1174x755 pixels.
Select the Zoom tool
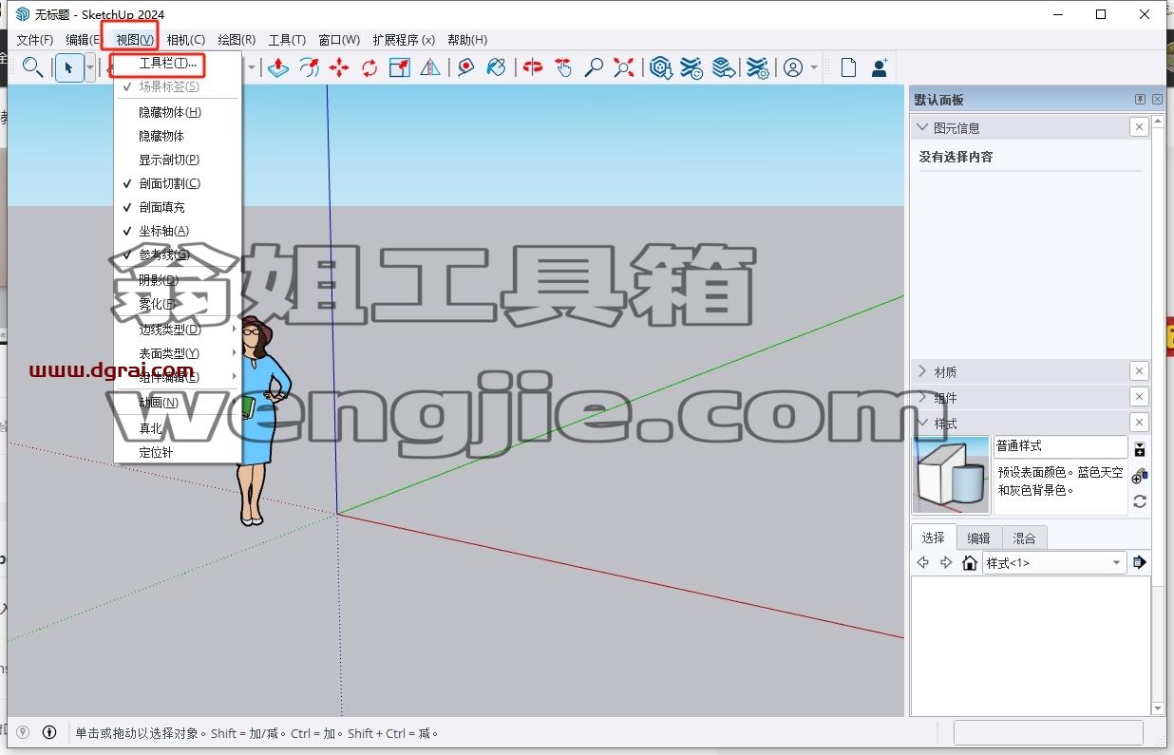(x=594, y=67)
